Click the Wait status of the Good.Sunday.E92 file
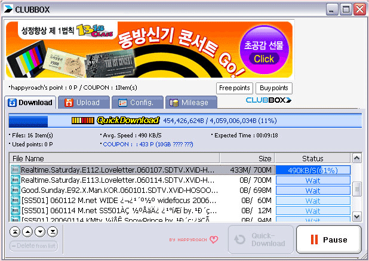This screenshot has height=261, width=369. 313,191
